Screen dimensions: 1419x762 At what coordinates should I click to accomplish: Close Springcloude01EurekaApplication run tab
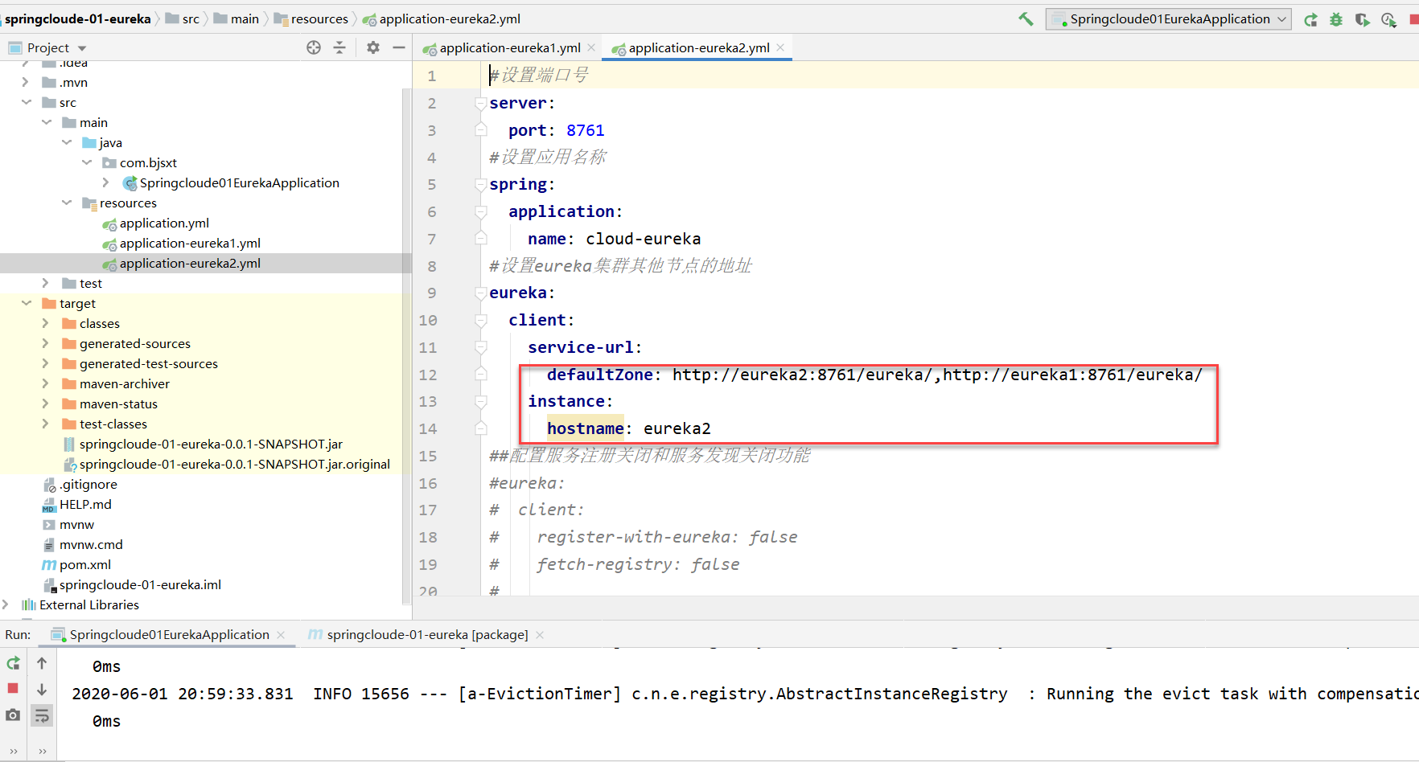click(281, 635)
